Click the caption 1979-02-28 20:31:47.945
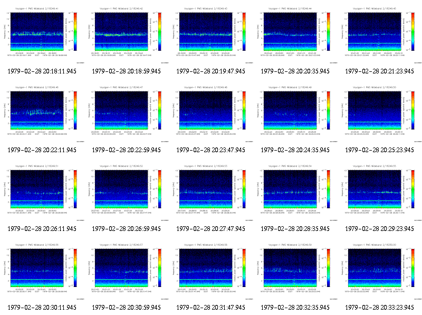The height and width of the screenshot is (315, 422). (x=210, y=308)
